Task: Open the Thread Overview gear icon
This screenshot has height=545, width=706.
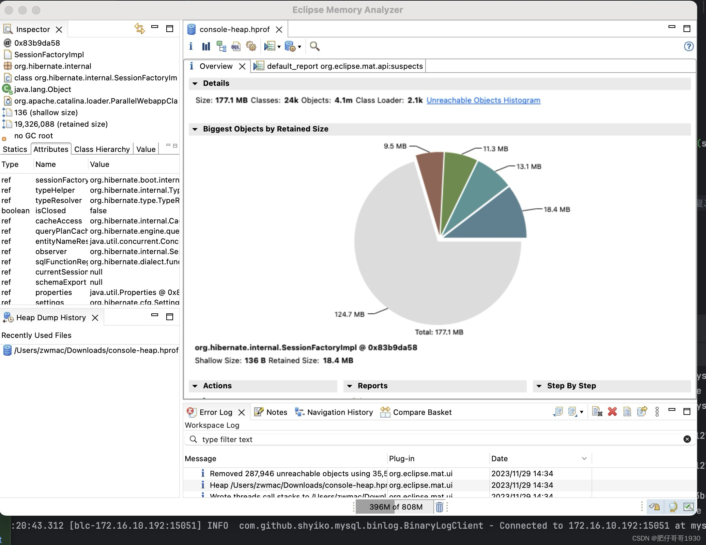Action: click(x=251, y=46)
